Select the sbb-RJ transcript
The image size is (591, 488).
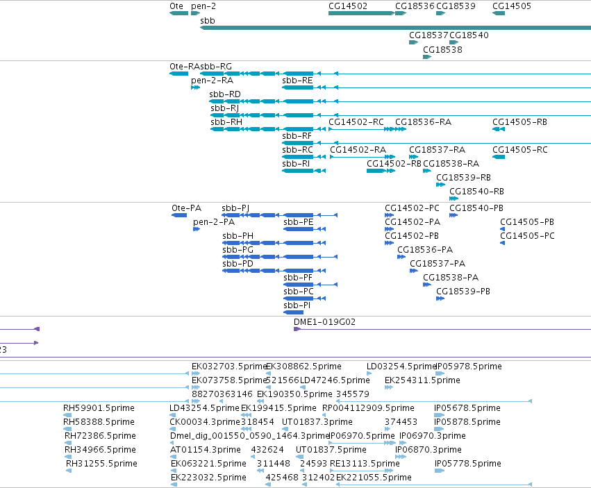(x=401, y=115)
